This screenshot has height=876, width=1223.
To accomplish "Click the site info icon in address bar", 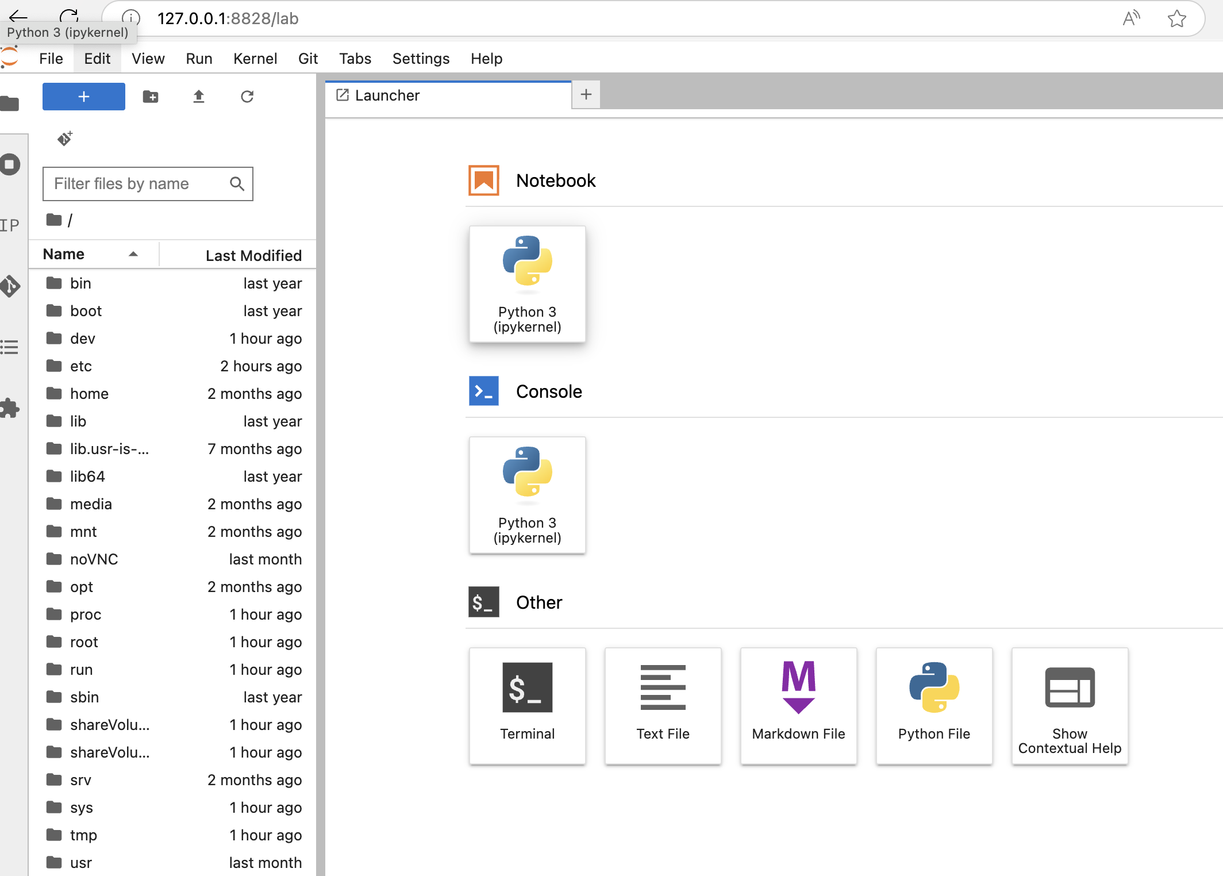I will 131,18.
